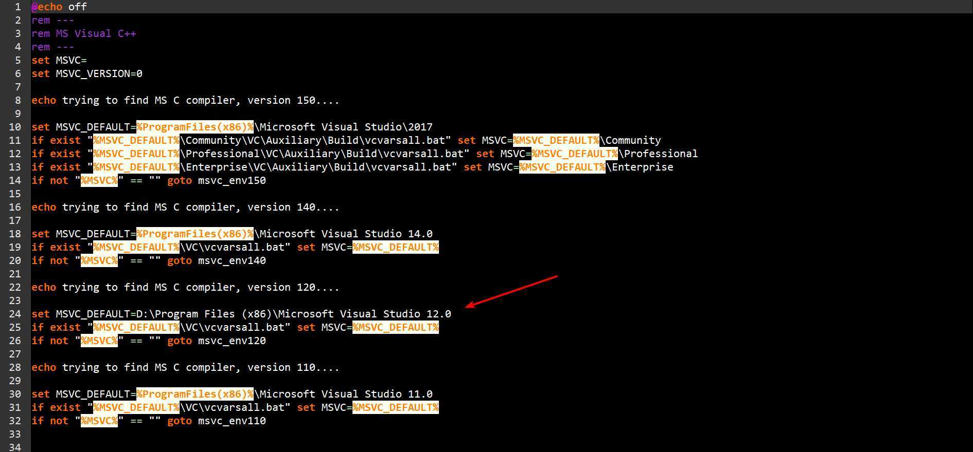Click '\Enterprise' at end of line 13
973x452 pixels.
point(640,167)
